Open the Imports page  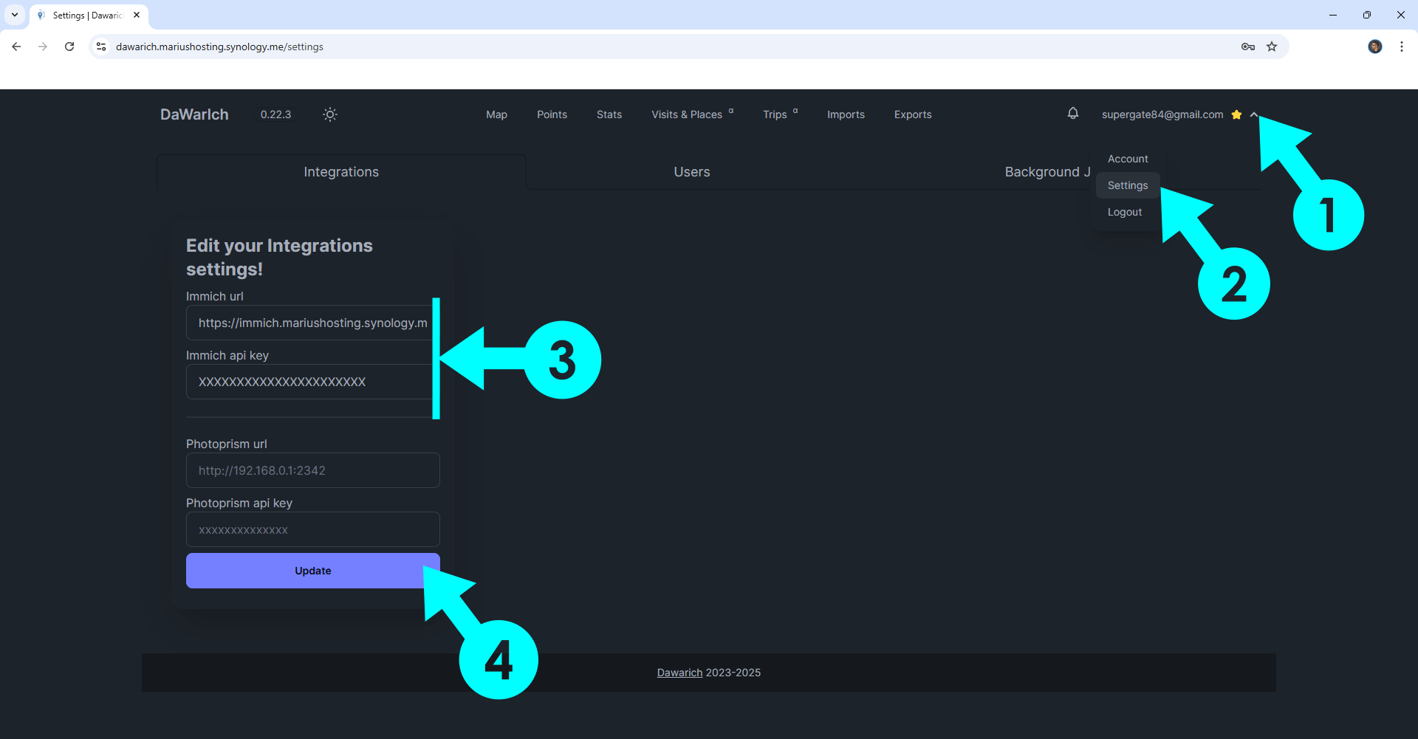click(x=846, y=114)
